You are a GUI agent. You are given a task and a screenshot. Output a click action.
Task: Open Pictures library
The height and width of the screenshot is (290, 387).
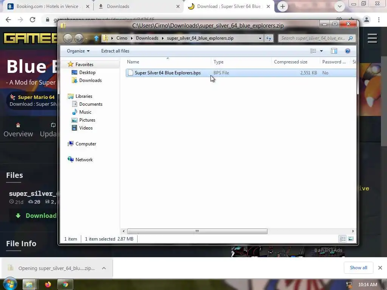[x=87, y=120]
